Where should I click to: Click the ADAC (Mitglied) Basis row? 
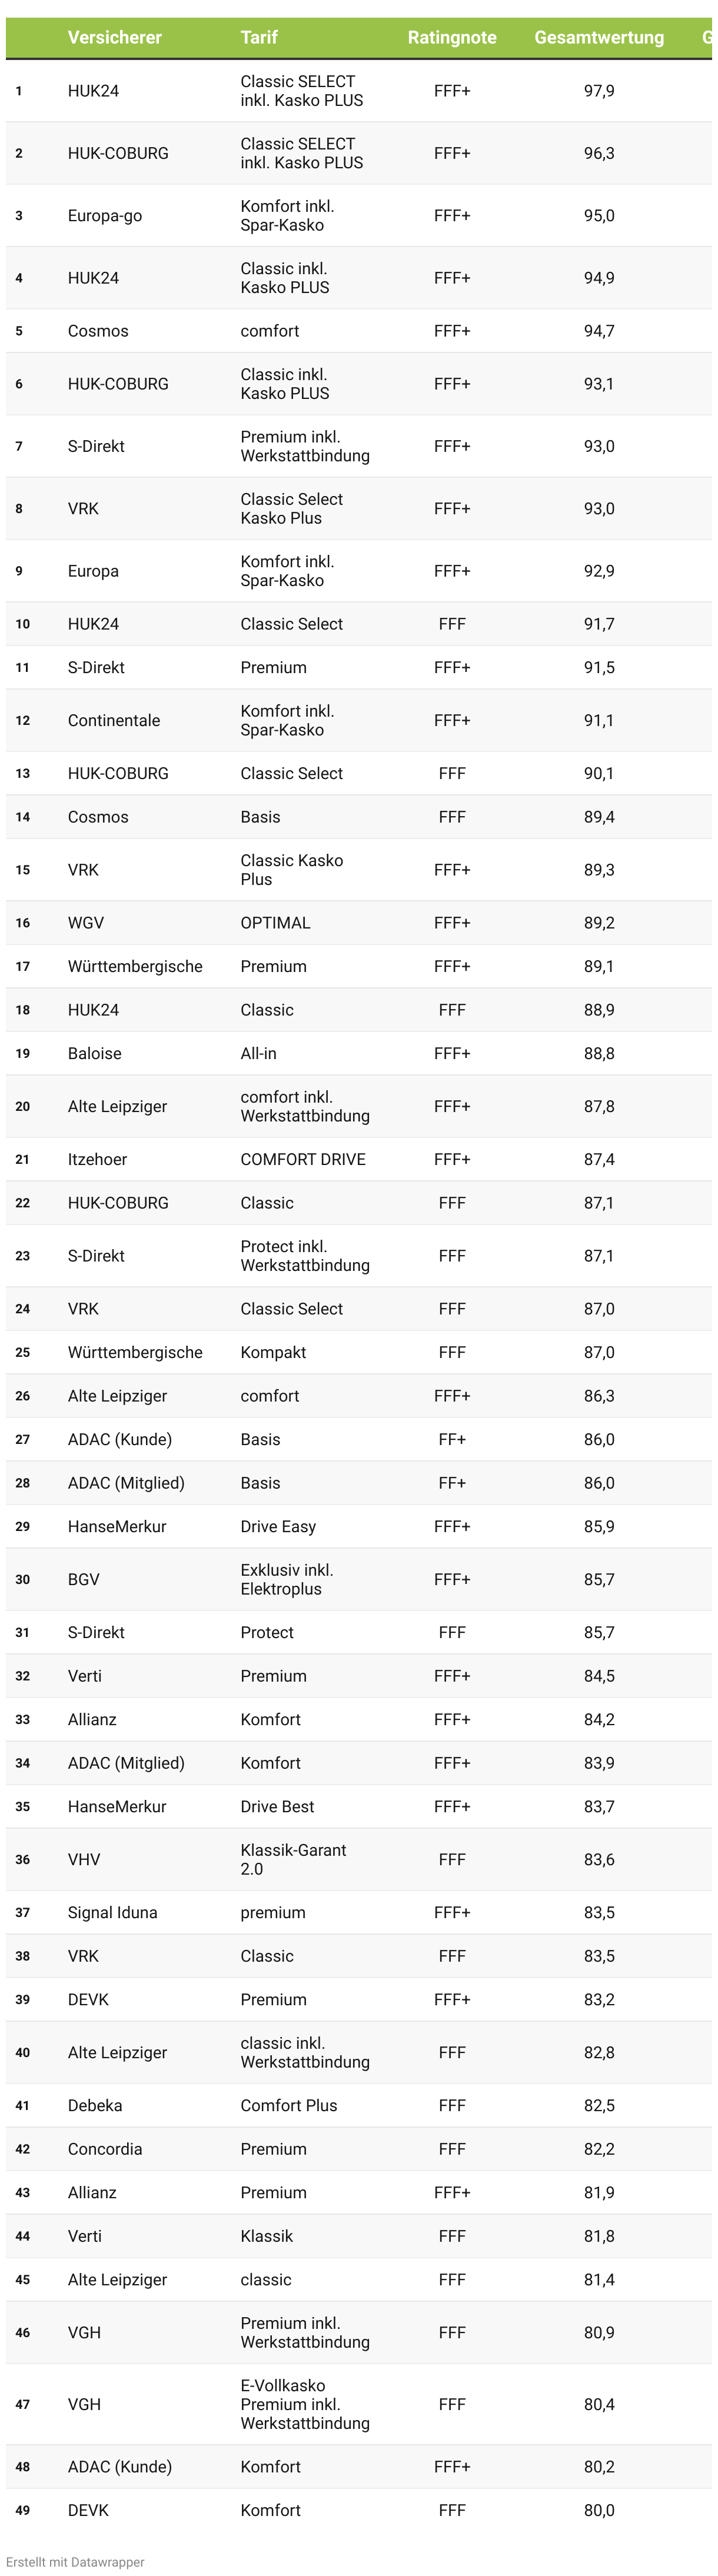click(359, 1483)
